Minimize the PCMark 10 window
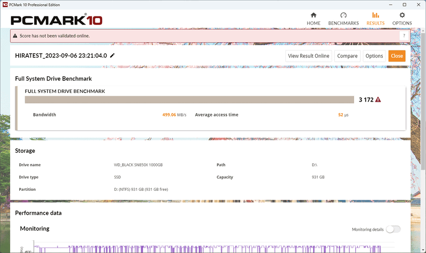426x253 pixels. (390, 5)
